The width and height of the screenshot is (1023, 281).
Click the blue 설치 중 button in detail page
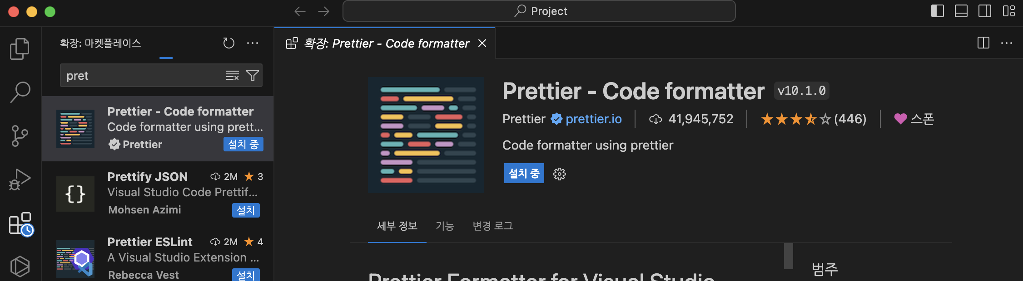tap(524, 174)
